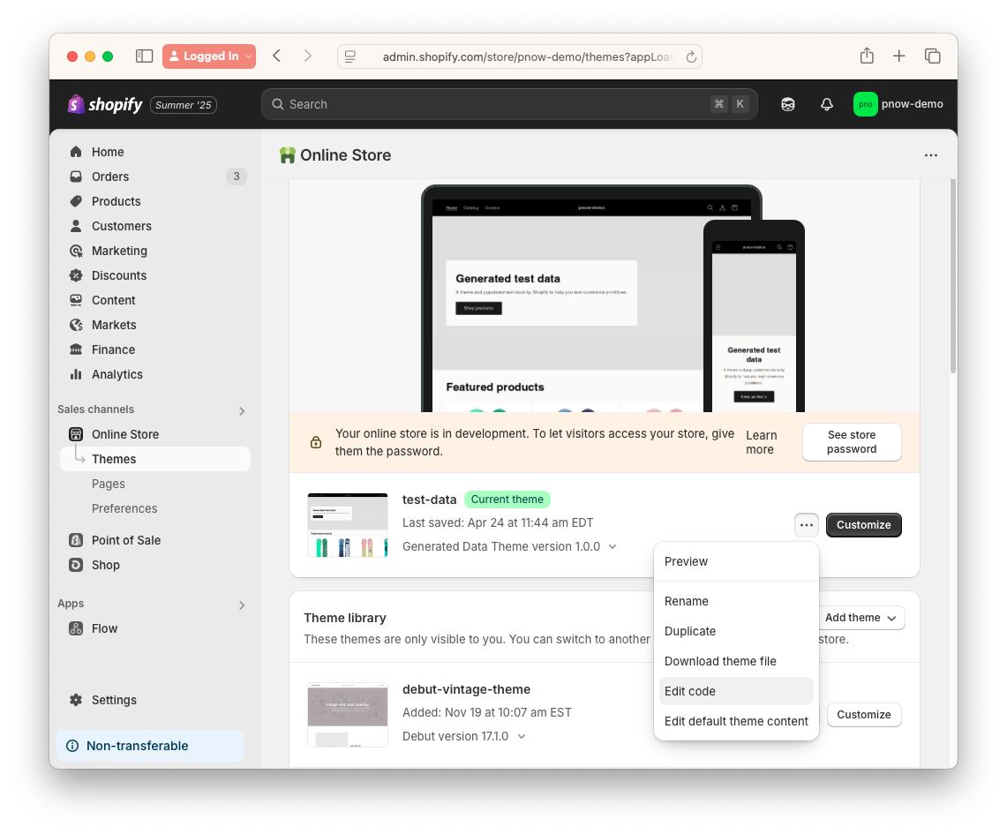The image size is (1007, 834).
Task: Click the Point of Sale icon
Action: click(76, 540)
